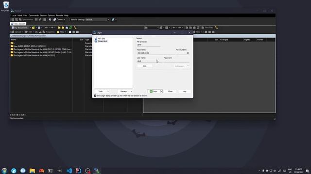Go to local parent directory icon
The height and width of the screenshot is (174, 311).
(59, 28)
